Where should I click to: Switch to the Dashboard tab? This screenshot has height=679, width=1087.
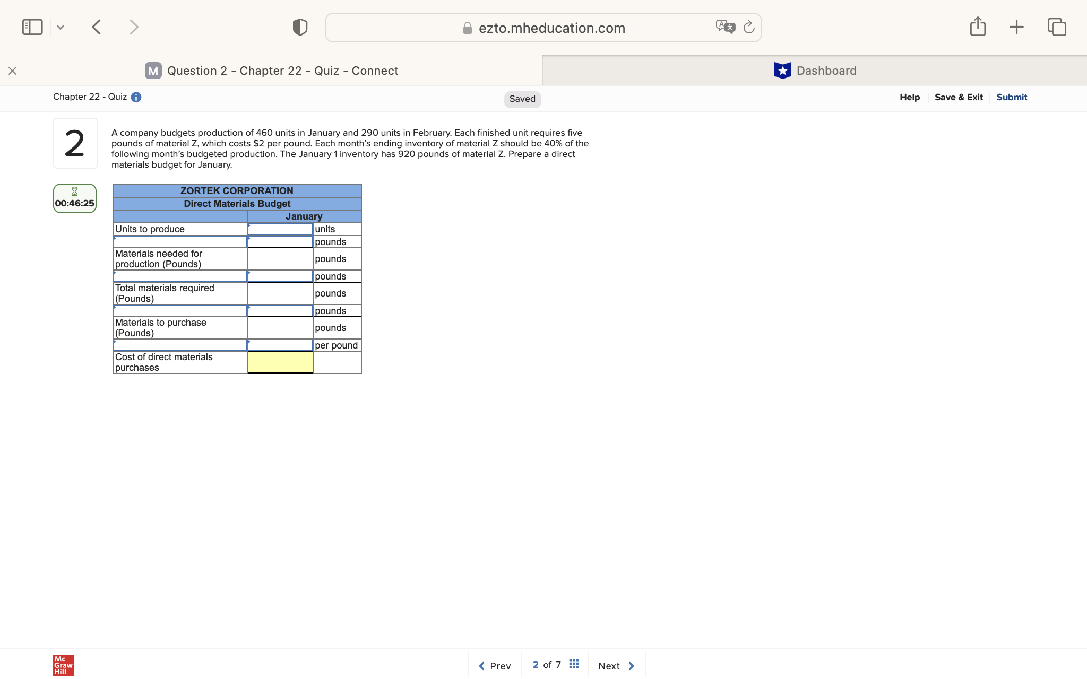point(816,70)
